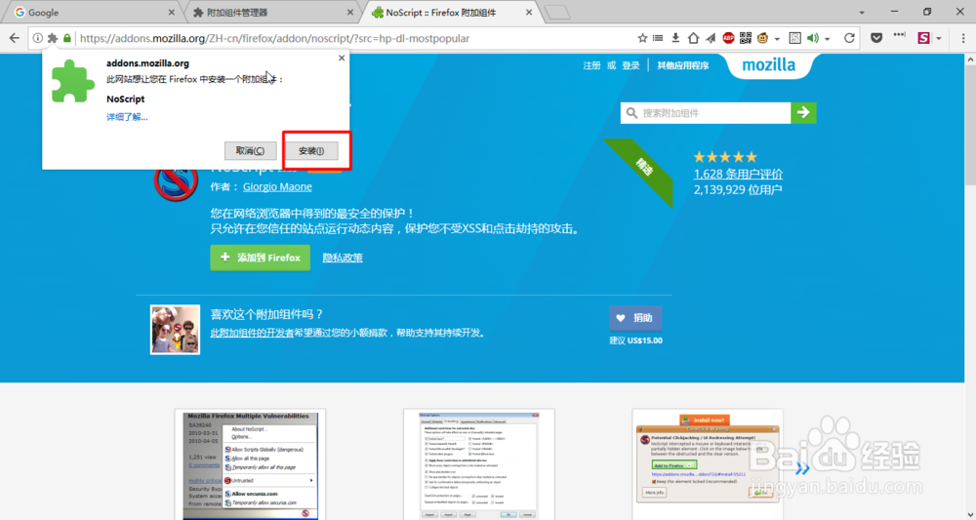Open the speaker icon dropdown arrow
Viewport: 976px width, 520px height.
[x=828, y=39]
